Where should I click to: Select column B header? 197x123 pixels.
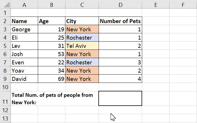[x=51, y=5]
